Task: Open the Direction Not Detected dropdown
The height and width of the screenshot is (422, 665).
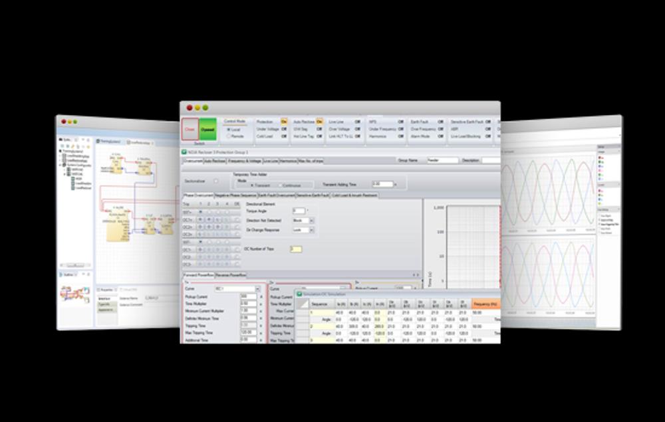Action: click(312, 221)
